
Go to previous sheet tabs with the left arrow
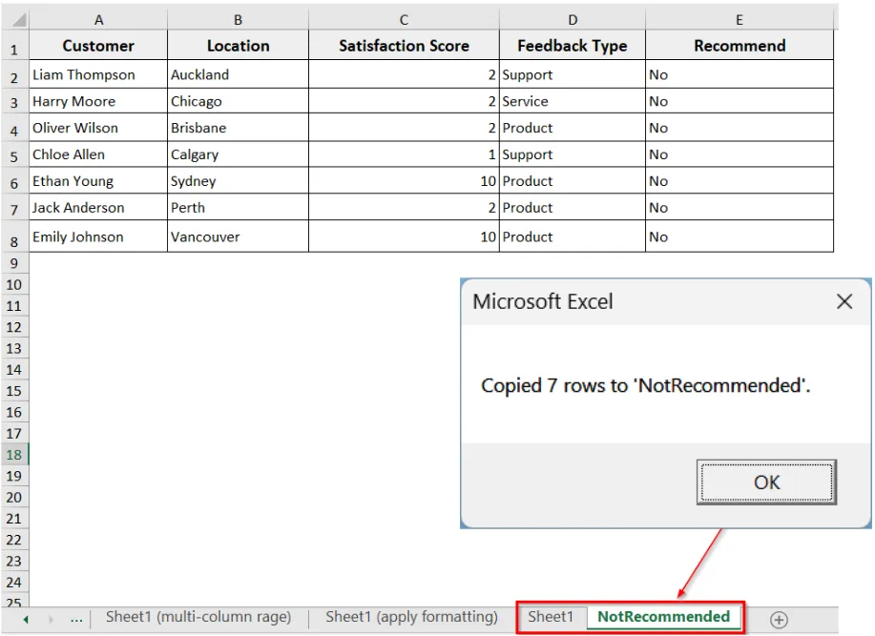pos(26,619)
